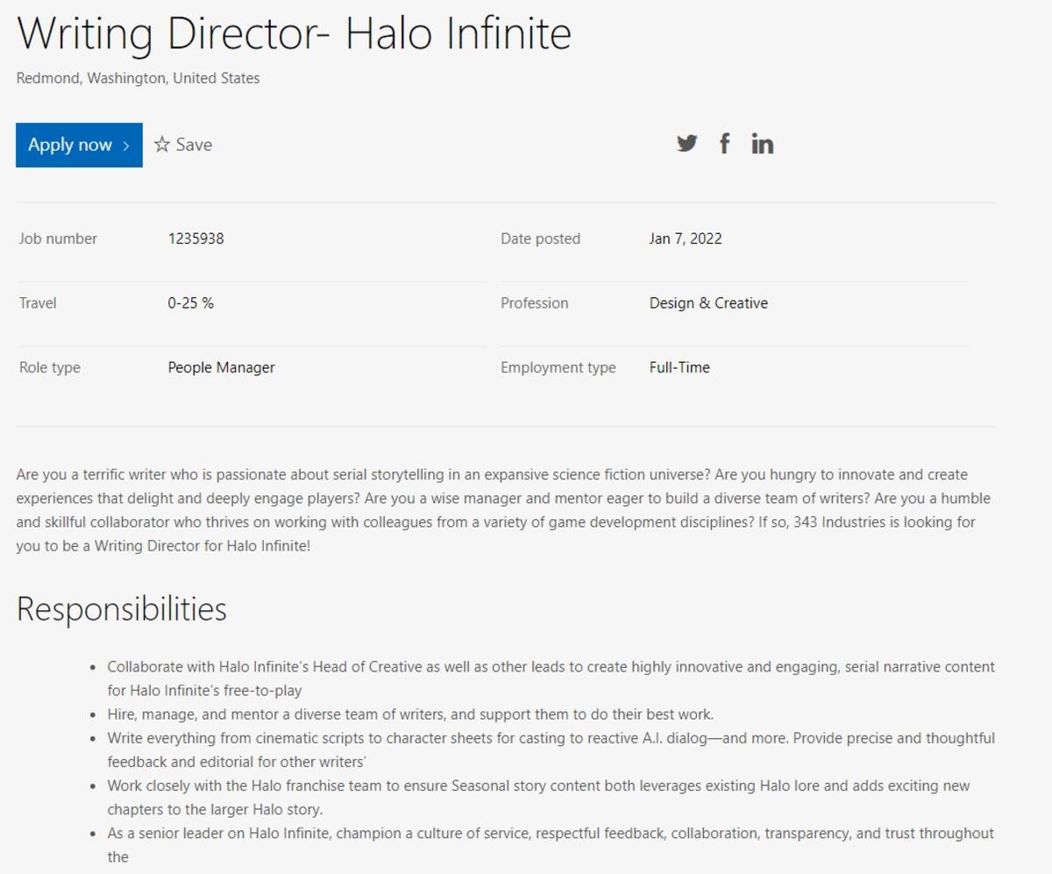Click the Responsibilities heading
The width and height of the screenshot is (1052, 874).
pyautogui.click(x=122, y=609)
